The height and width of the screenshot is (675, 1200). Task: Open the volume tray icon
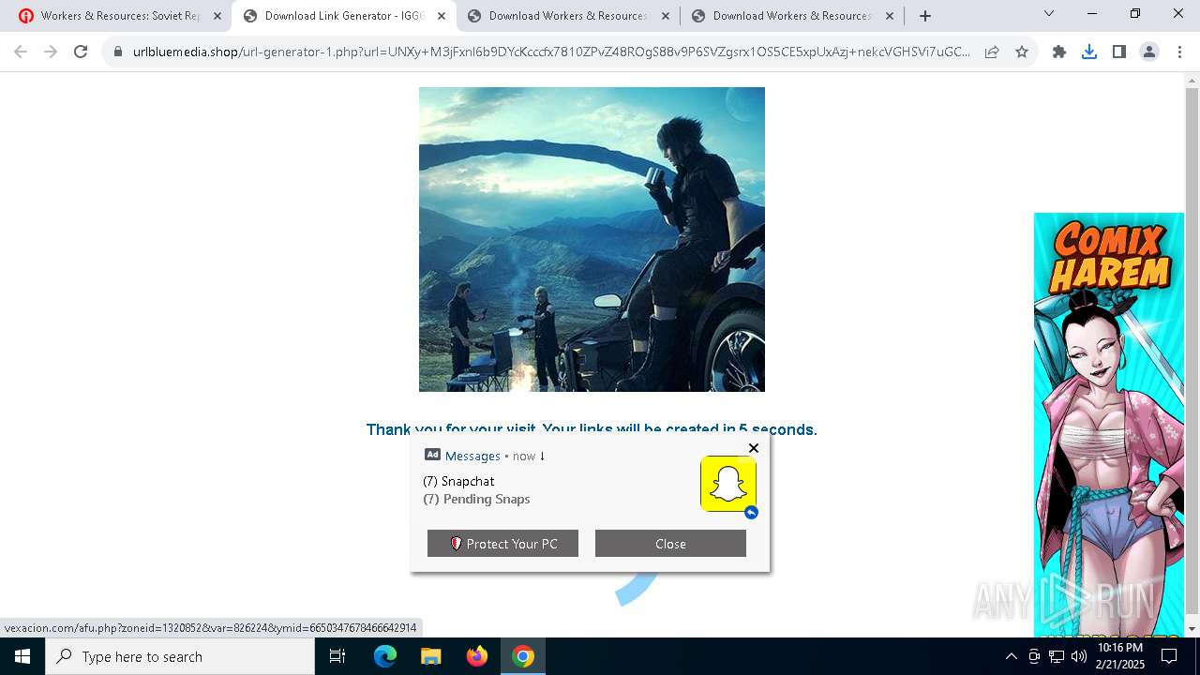tap(1079, 656)
